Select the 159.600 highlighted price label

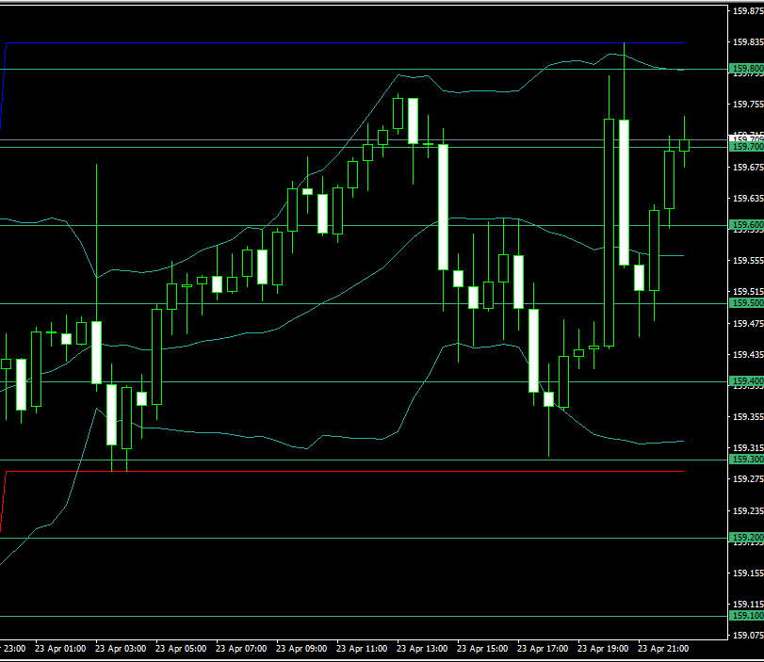click(x=747, y=225)
